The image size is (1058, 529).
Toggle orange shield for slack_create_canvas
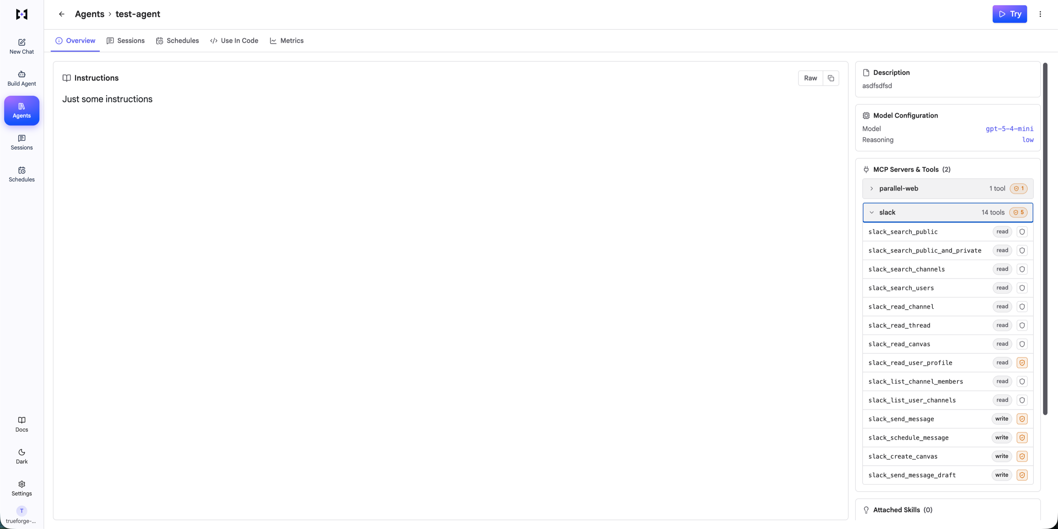pyautogui.click(x=1022, y=456)
